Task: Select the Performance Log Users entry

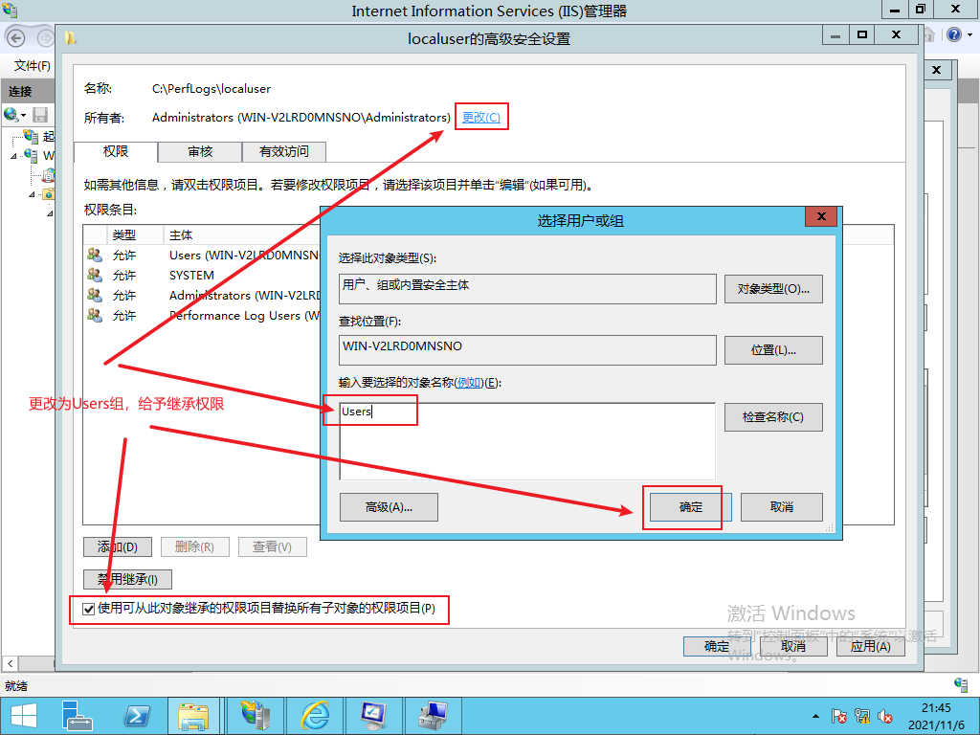Action: [203, 315]
